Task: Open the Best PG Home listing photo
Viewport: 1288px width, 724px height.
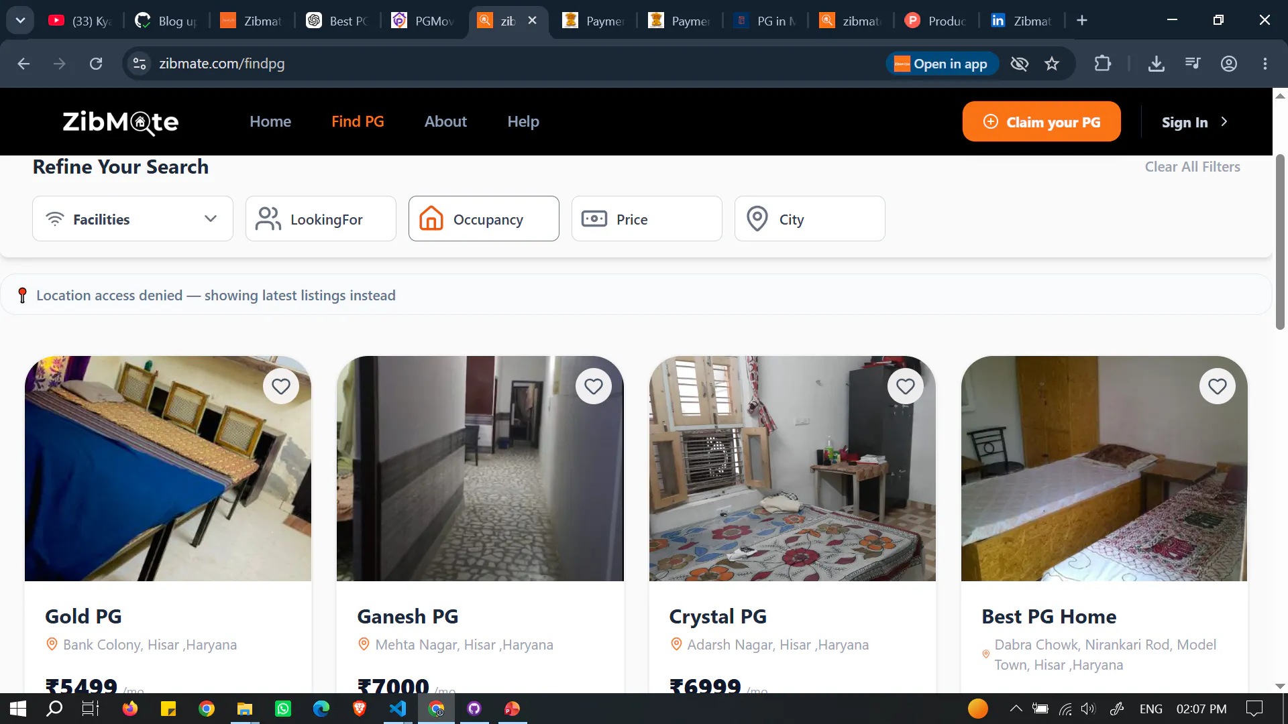Action: click(x=1104, y=469)
